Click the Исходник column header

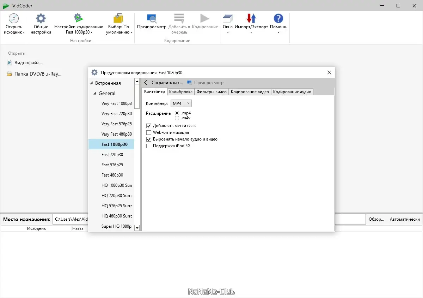tap(36, 228)
